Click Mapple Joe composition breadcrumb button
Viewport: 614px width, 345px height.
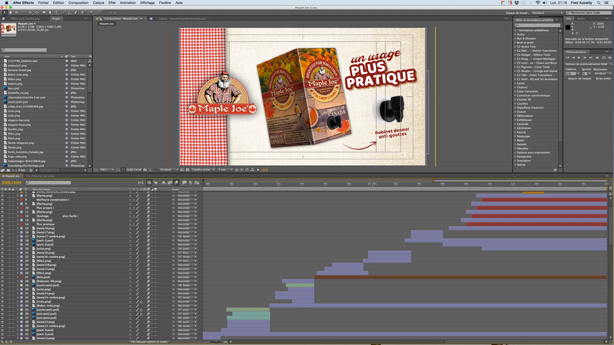tap(106, 23)
